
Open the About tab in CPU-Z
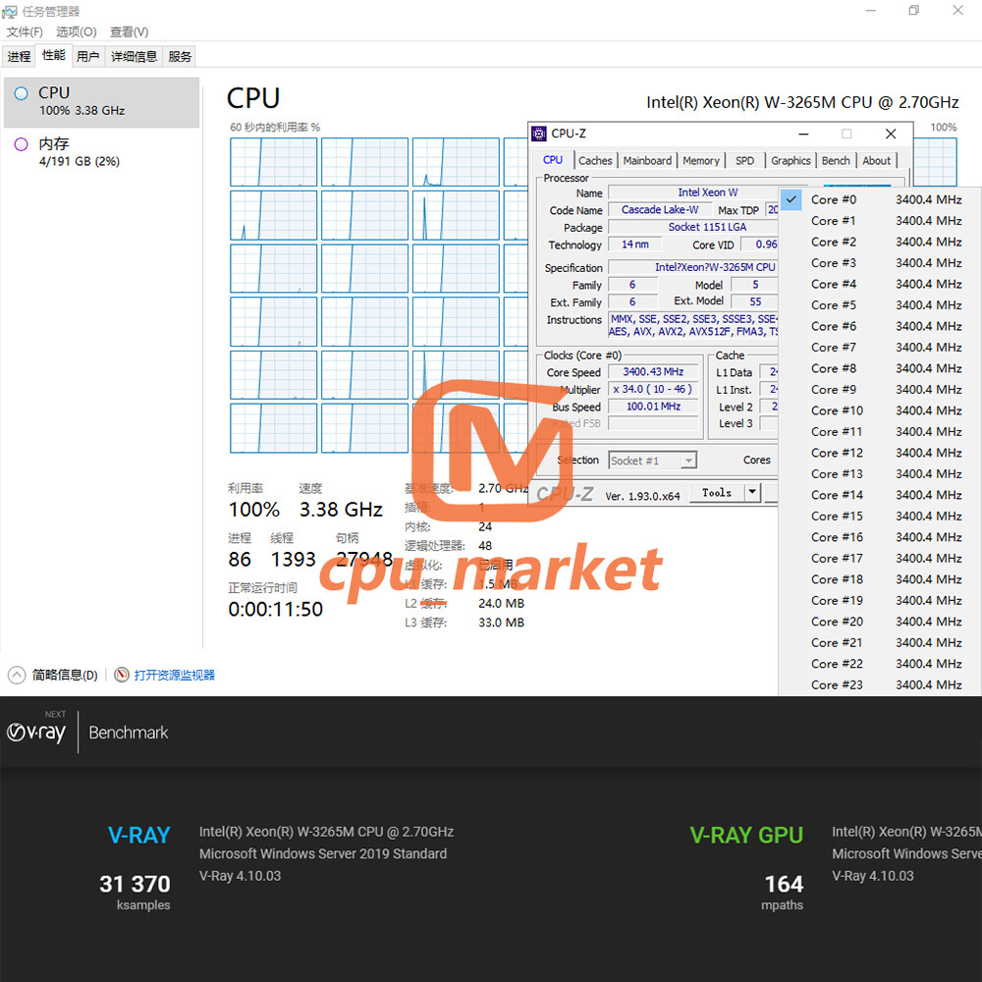coord(876,161)
